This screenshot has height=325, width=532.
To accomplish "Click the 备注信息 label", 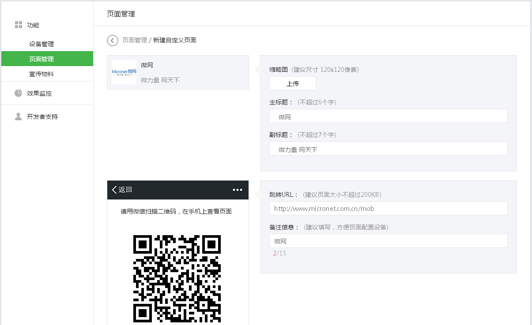I will click(285, 227).
